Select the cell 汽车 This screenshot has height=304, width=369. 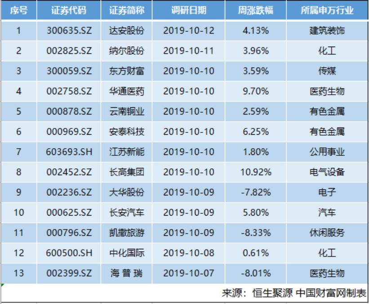click(x=327, y=212)
